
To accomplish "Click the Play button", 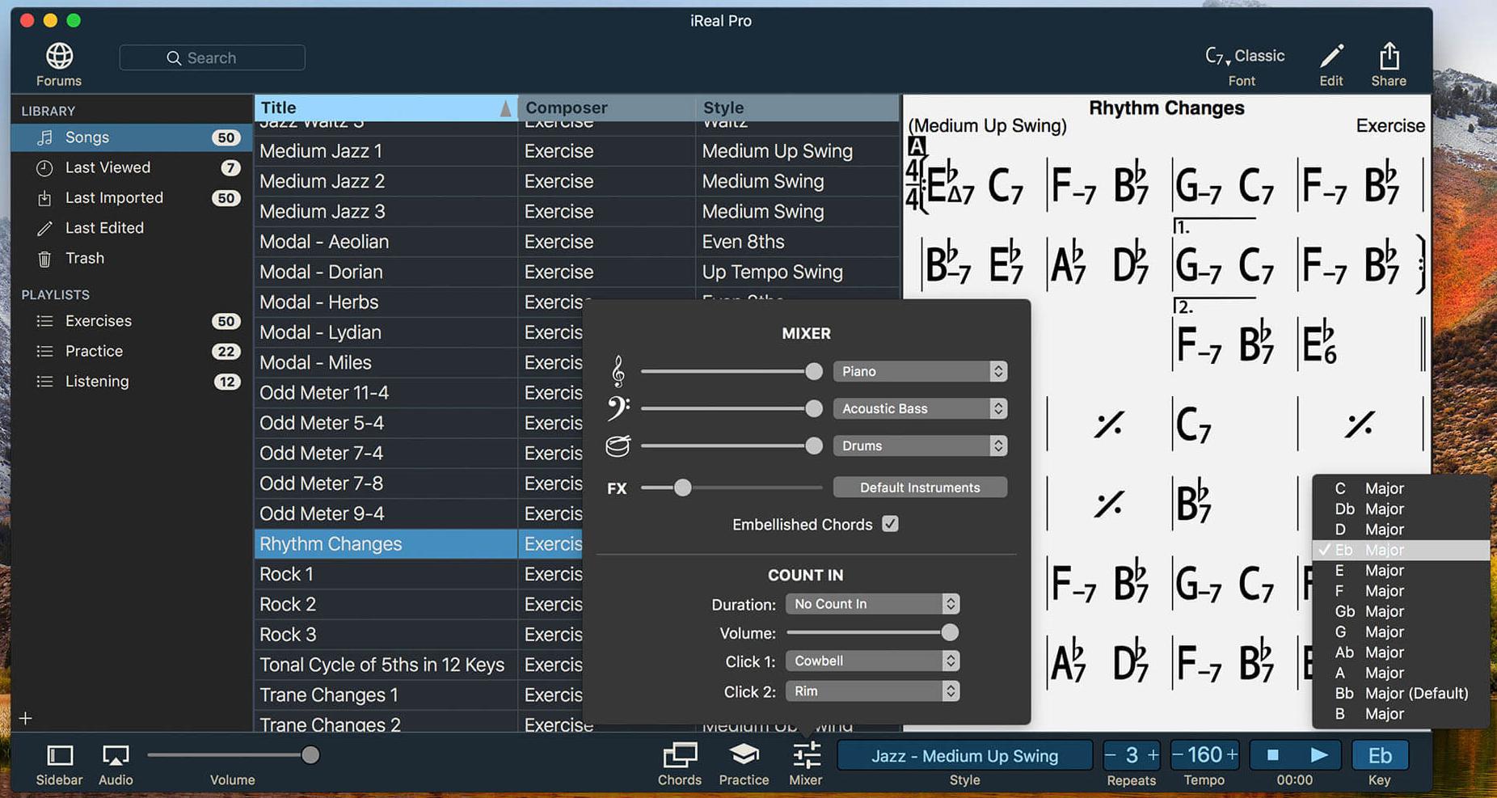I will (1318, 755).
